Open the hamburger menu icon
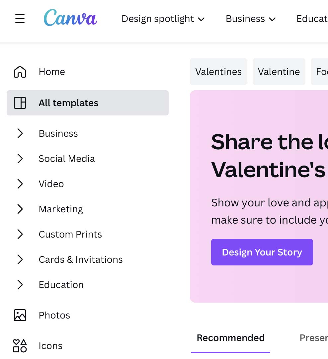This screenshot has height=359, width=328. tap(20, 19)
